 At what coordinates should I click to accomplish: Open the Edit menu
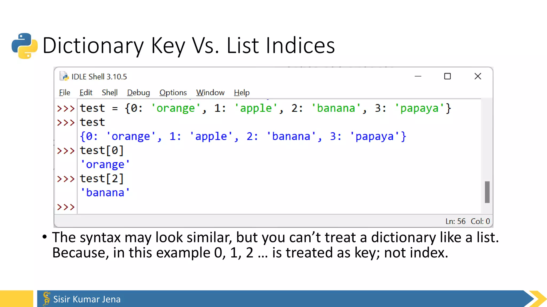[86, 92]
